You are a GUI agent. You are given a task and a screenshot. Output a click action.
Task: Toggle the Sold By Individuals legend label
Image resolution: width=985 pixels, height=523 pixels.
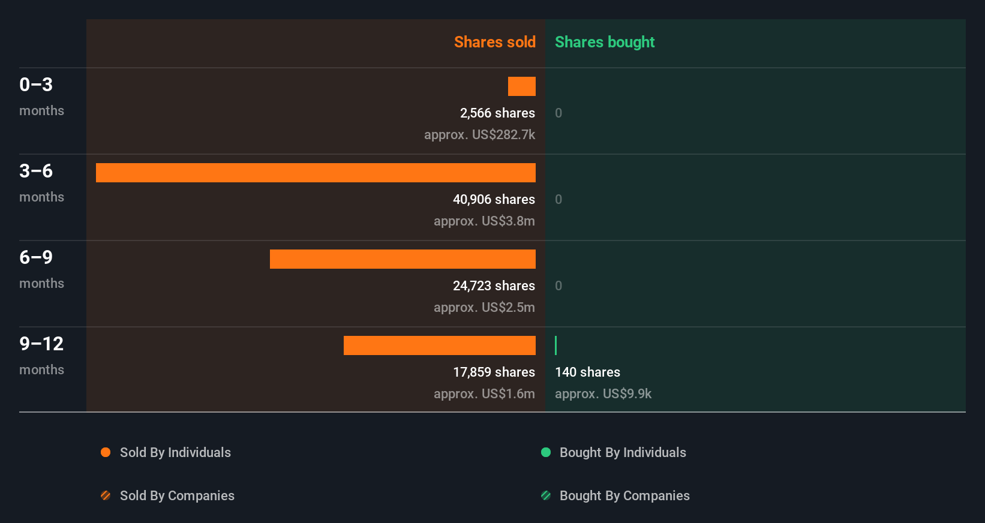coord(175,453)
